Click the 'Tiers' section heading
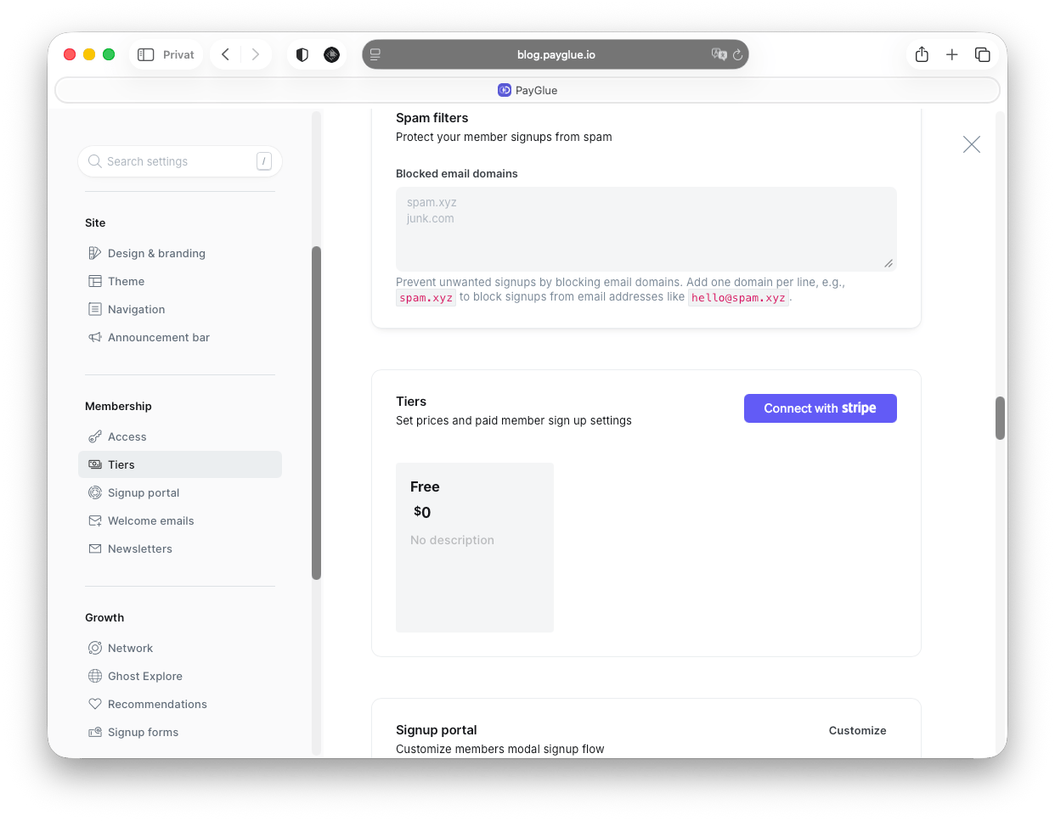The width and height of the screenshot is (1055, 821). (x=411, y=402)
